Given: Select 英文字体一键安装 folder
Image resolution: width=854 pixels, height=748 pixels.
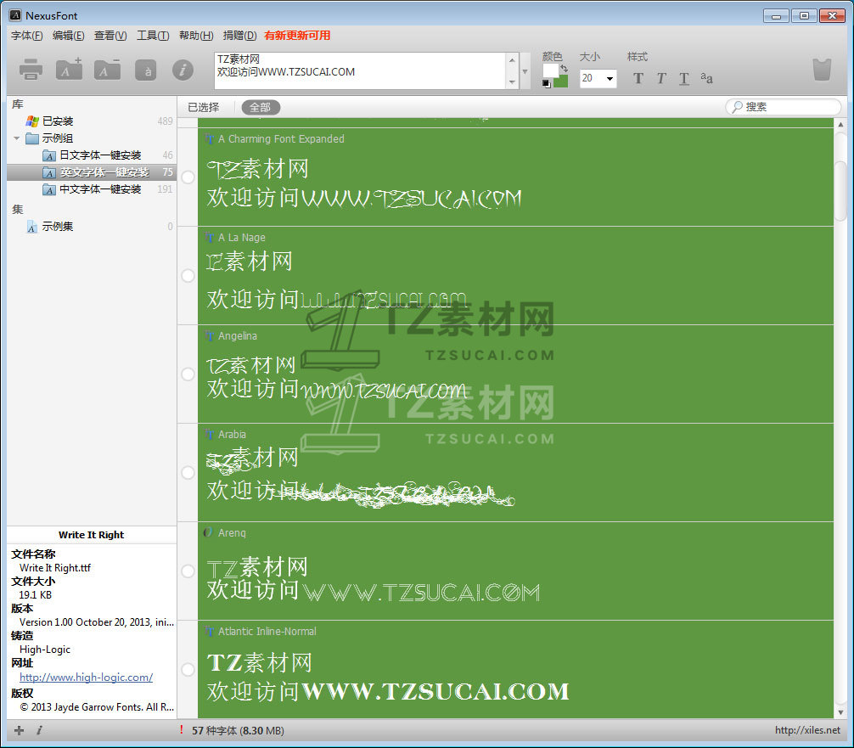Looking at the screenshot, I should (x=92, y=172).
